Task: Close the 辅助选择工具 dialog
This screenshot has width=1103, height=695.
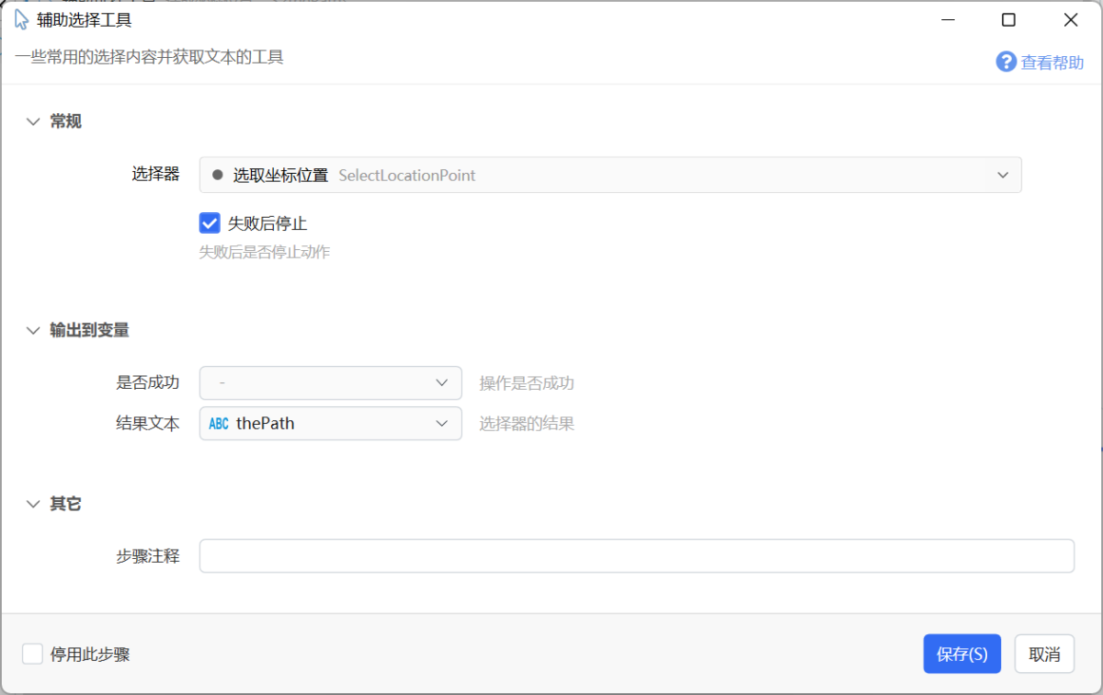Action: point(1071,19)
